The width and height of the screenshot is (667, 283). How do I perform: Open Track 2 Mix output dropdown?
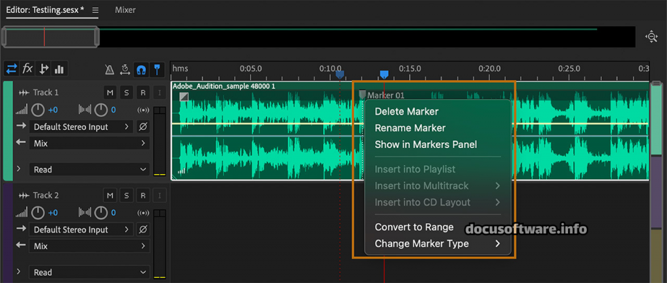[x=90, y=246]
